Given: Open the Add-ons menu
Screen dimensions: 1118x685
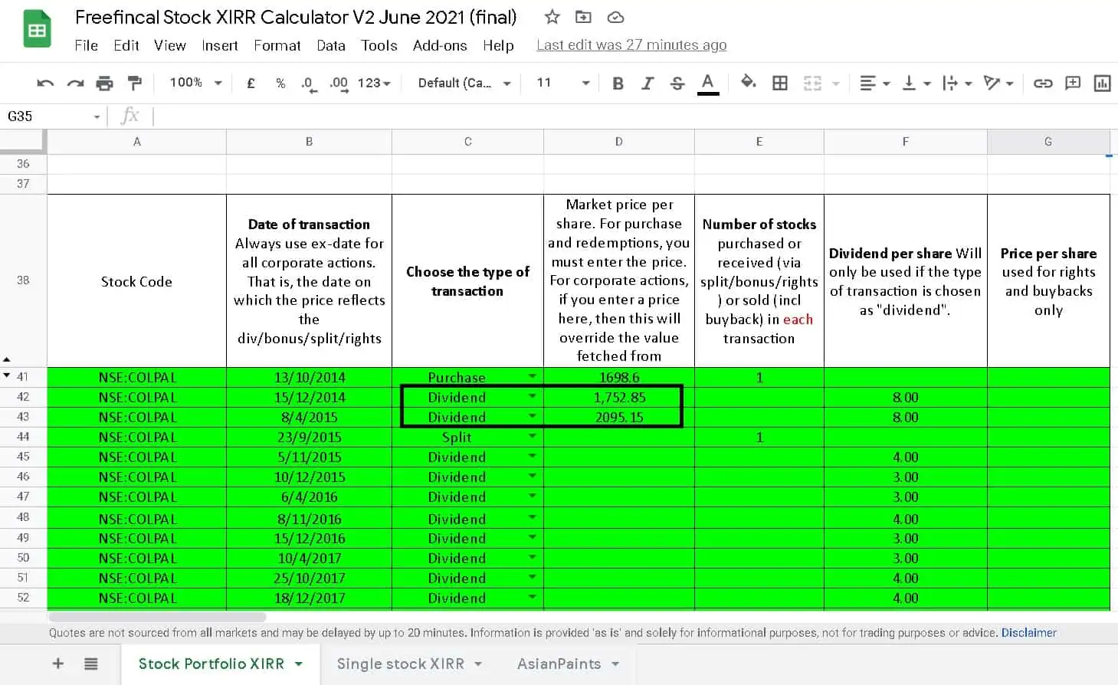Looking at the screenshot, I should pyautogui.click(x=440, y=45).
